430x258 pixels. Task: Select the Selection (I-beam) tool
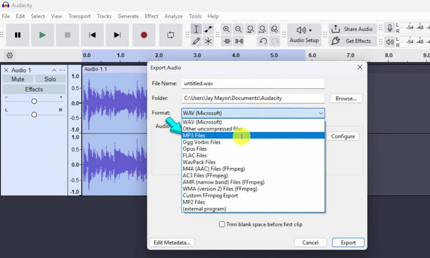point(196,29)
